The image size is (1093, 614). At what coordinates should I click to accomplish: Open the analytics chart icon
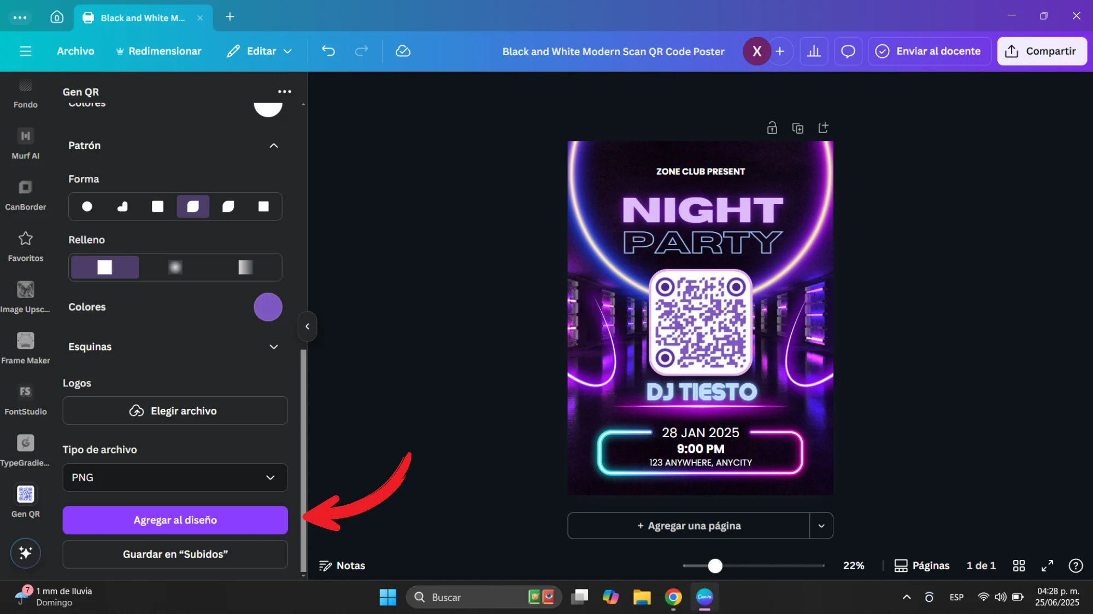[814, 51]
